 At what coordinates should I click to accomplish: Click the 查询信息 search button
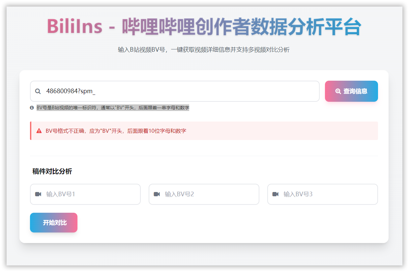click(x=351, y=91)
